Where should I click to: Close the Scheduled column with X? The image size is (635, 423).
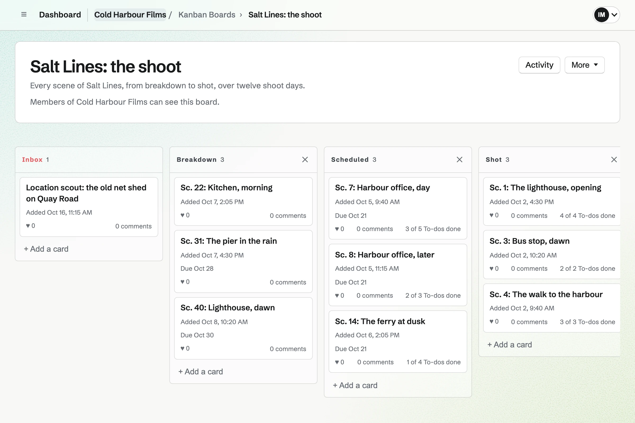[459, 159]
